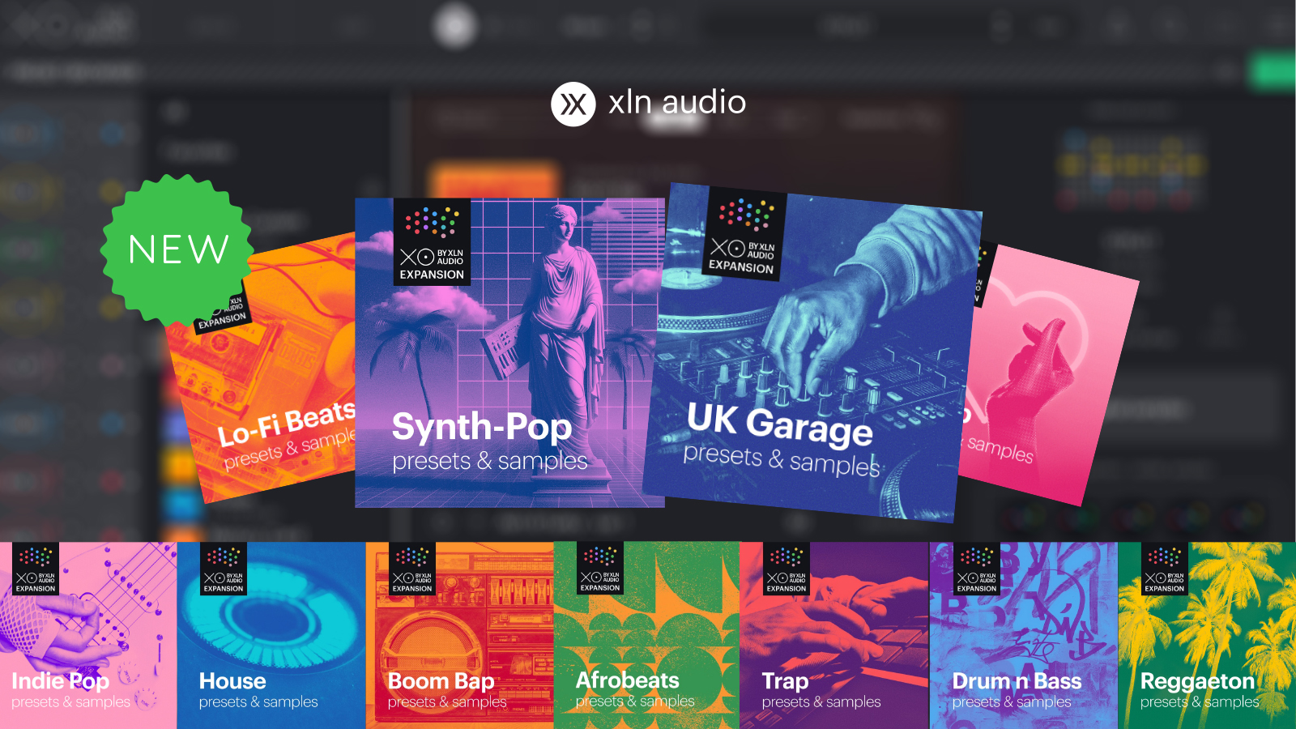1296x729 pixels.
Task: Choose the House title text
Action: tap(232, 681)
